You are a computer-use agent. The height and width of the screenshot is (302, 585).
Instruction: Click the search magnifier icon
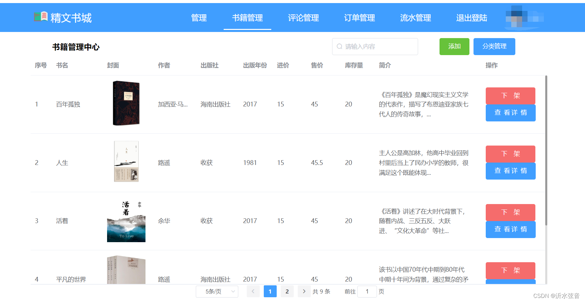(x=339, y=47)
